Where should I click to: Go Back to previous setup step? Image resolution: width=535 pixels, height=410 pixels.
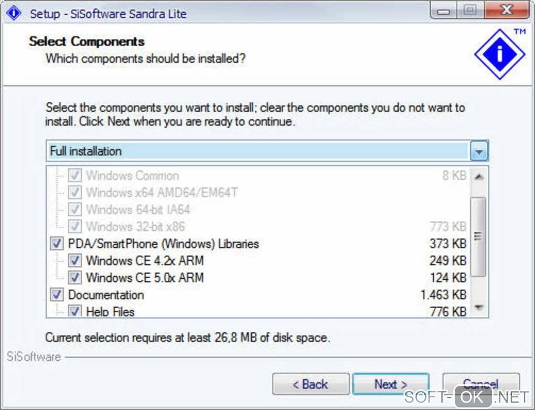(x=311, y=384)
